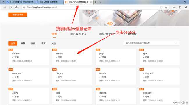Click the orange tag on mongodb card

point(142,70)
